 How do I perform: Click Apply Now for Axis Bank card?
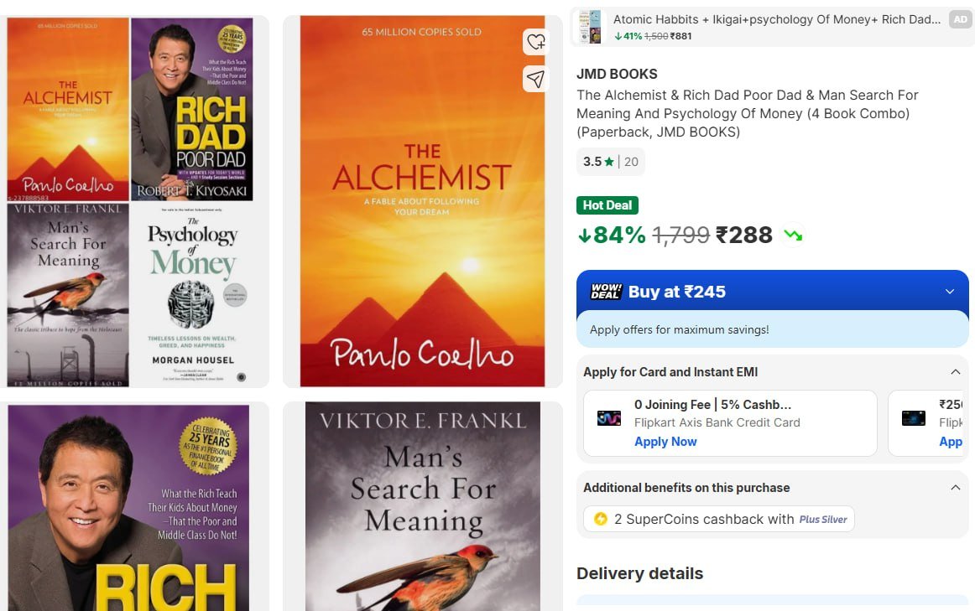[665, 442]
